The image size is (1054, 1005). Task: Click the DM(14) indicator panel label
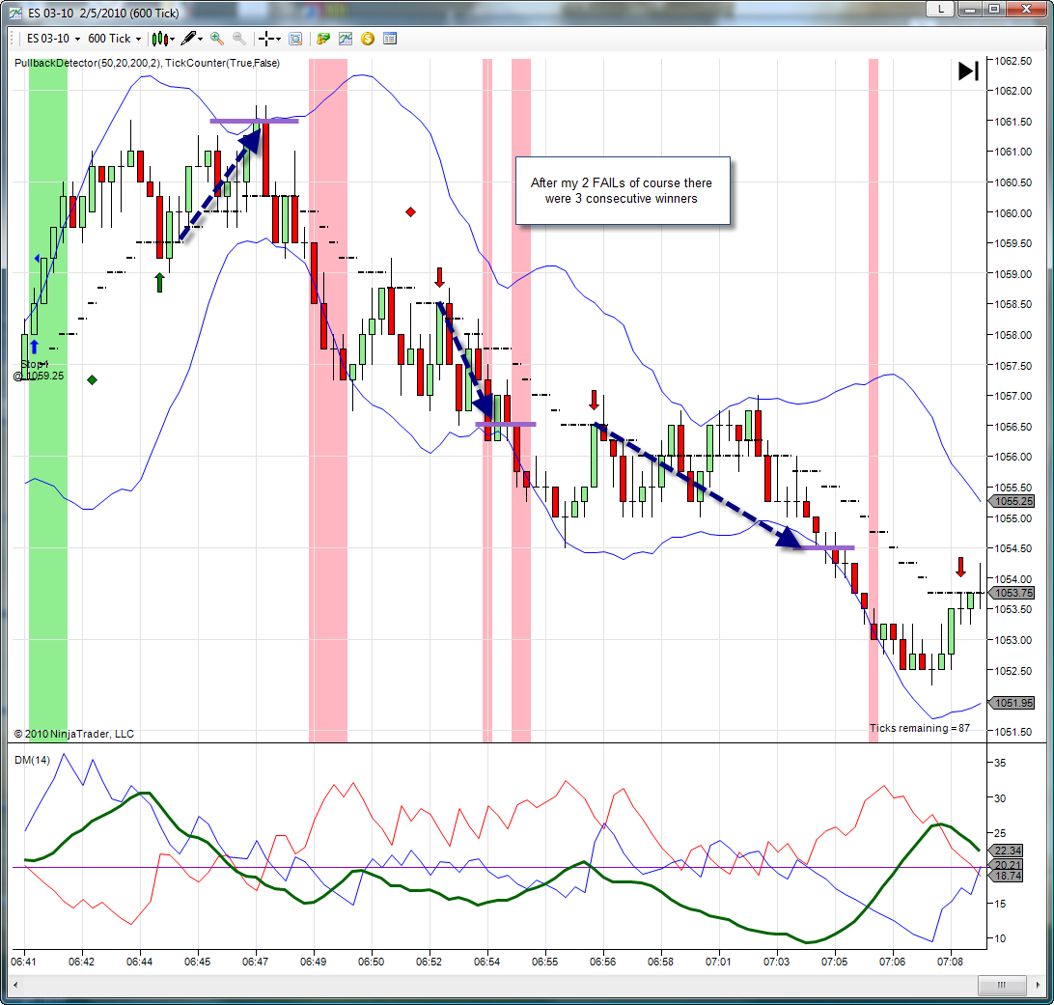point(32,760)
